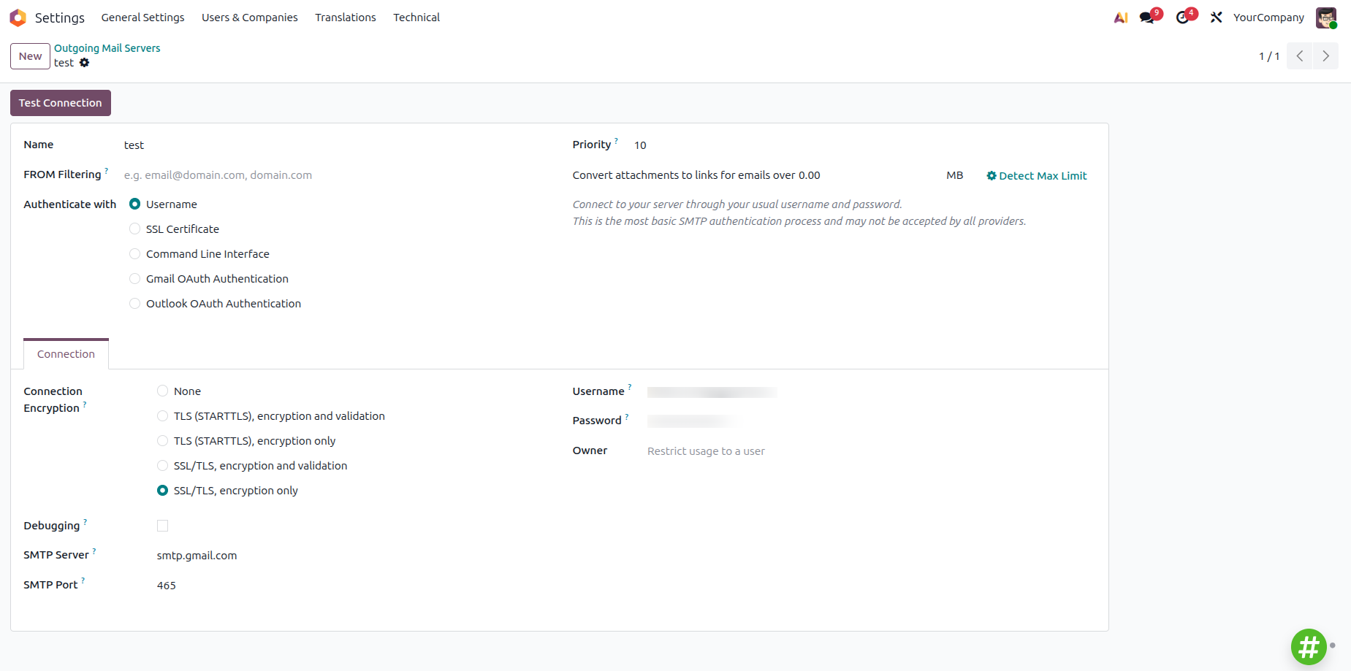Select Command Line Interface authentication

134,254
